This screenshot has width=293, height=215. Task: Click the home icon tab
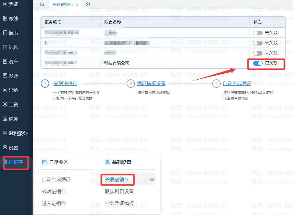pyautogui.click(x=42, y=4)
